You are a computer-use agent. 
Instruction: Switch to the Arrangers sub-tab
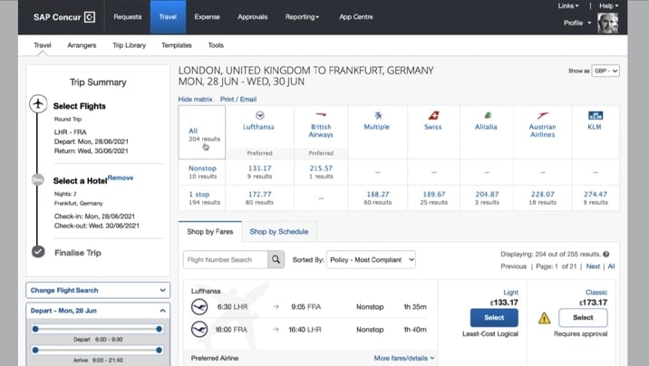tap(82, 45)
